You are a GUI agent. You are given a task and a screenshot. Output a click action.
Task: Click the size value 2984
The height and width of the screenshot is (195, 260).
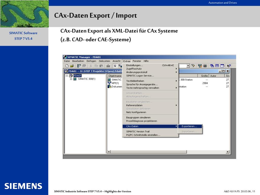click(x=205, y=83)
